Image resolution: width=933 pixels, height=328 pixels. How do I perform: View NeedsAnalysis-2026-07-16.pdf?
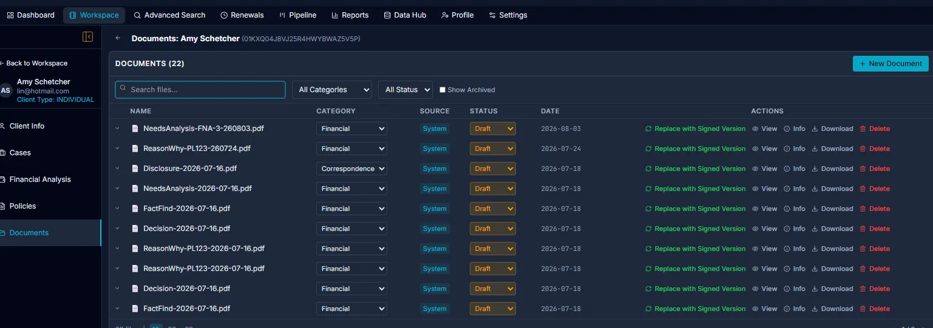tap(765, 189)
